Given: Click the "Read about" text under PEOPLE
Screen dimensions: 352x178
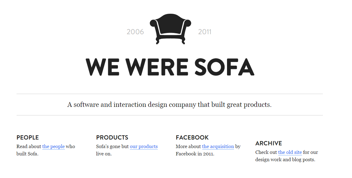Looking at the screenshot, I should [x=29, y=147].
